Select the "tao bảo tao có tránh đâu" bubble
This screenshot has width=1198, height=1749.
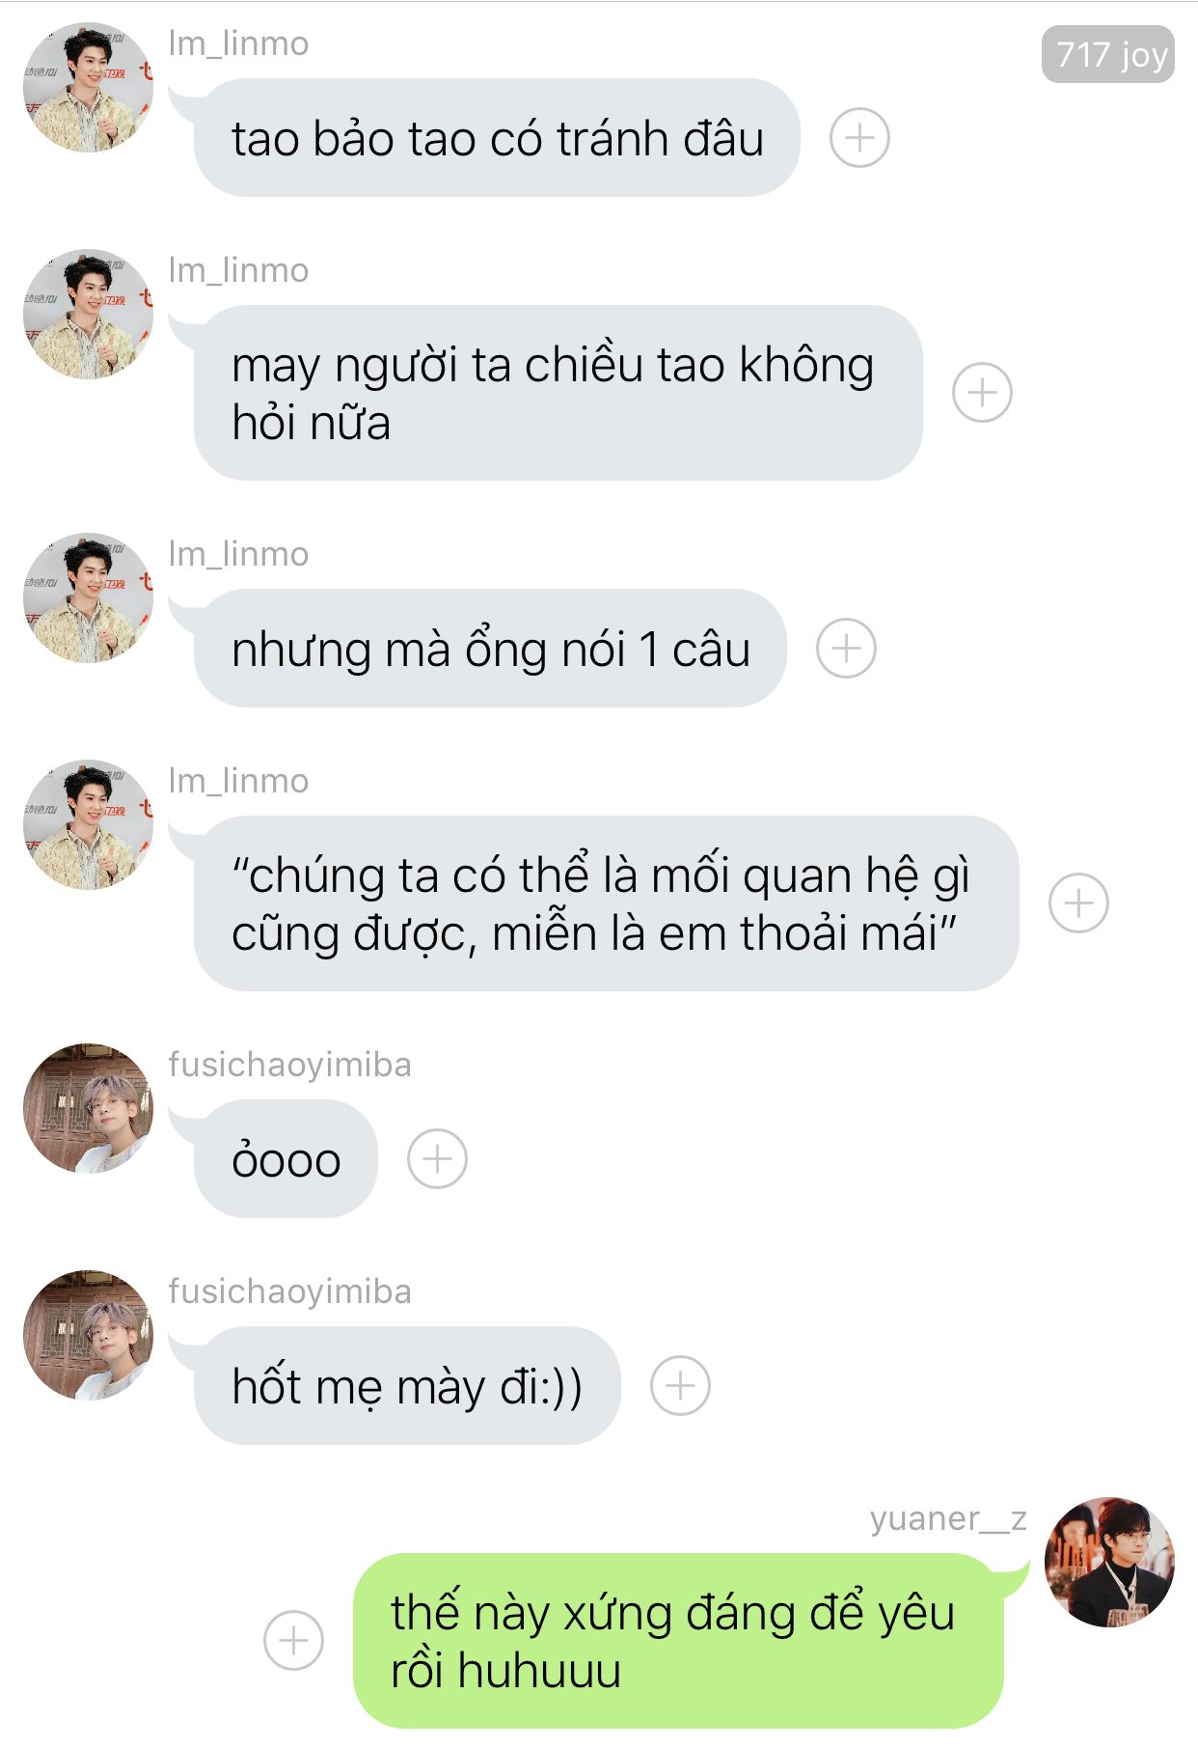click(x=497, y=138)
